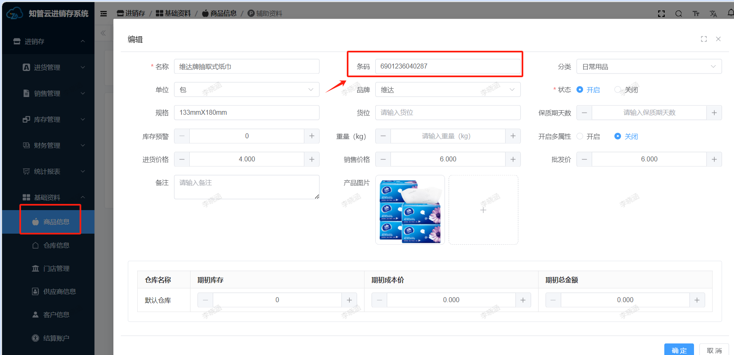Open the 品牌 dropdown showing 维达
This screenshot has height=355, width=734.
(447, 90)
